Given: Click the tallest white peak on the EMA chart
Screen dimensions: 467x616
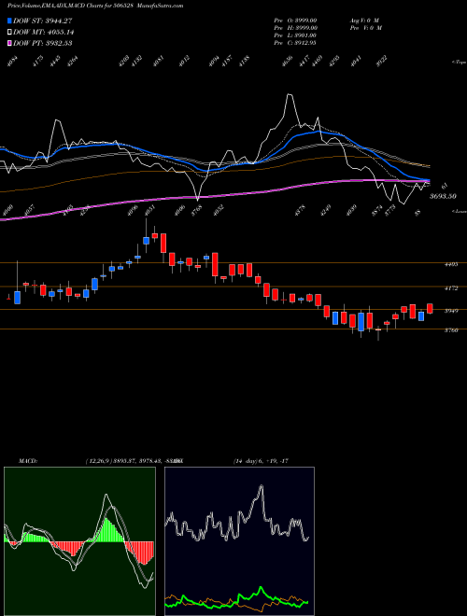Looking at the screenshot, I should [290, 94].
